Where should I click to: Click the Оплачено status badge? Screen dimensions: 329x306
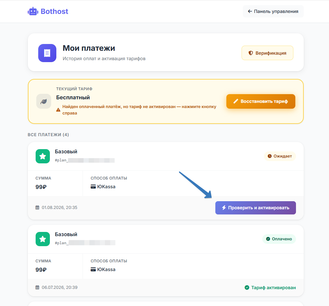point(279,239)
